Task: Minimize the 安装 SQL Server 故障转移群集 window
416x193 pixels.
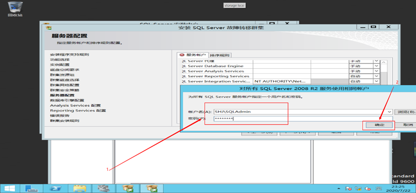Action: [363, 27]
